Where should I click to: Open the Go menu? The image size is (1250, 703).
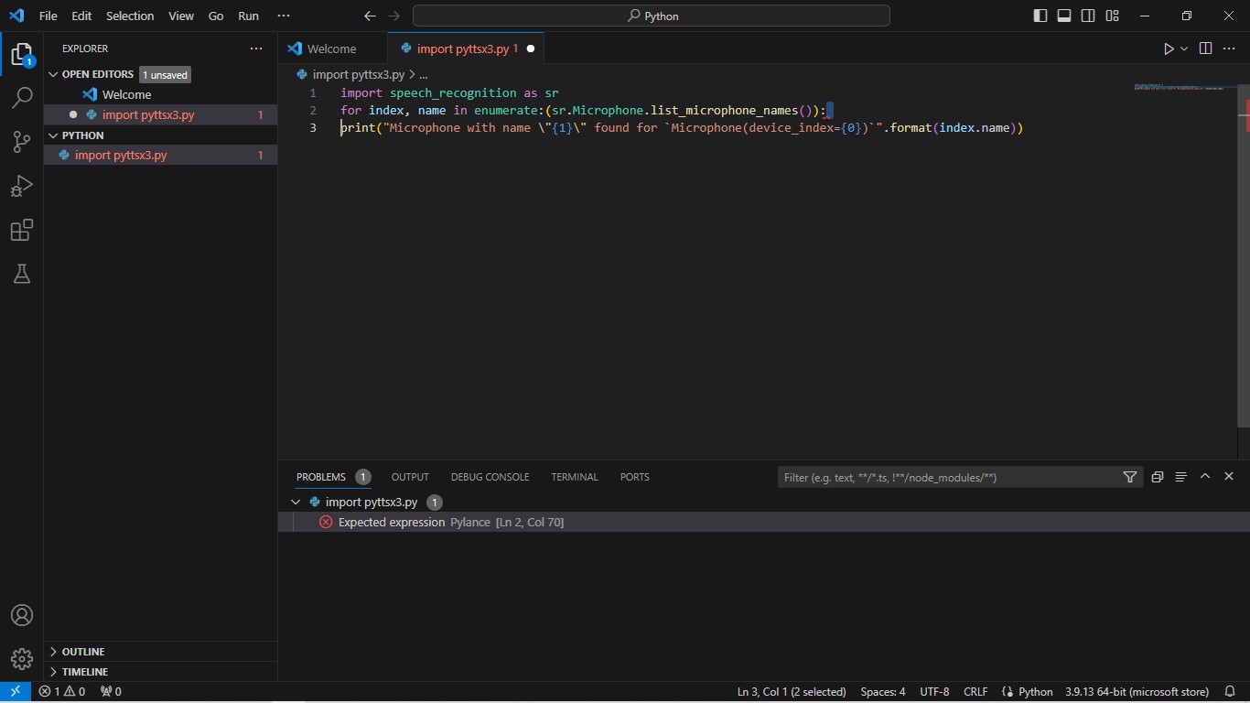click(216, 16)
